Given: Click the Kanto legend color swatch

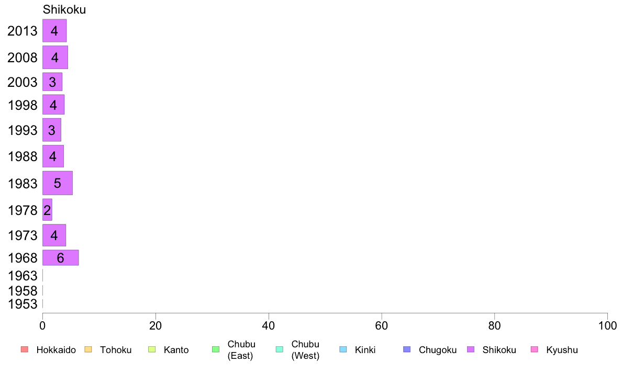Looking at the screenshot, I should [152, 349].
